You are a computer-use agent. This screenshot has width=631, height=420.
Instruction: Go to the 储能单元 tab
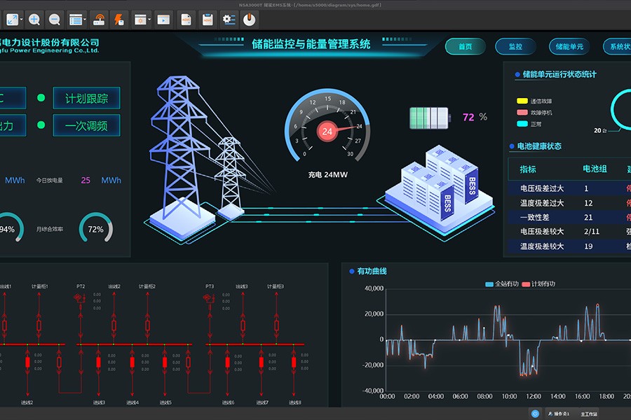coord(569,47)
